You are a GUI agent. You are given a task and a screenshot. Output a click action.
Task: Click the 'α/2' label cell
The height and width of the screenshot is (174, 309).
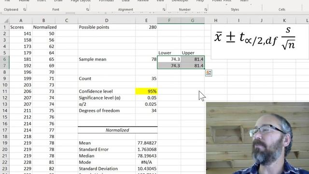[x=107, y=104]
